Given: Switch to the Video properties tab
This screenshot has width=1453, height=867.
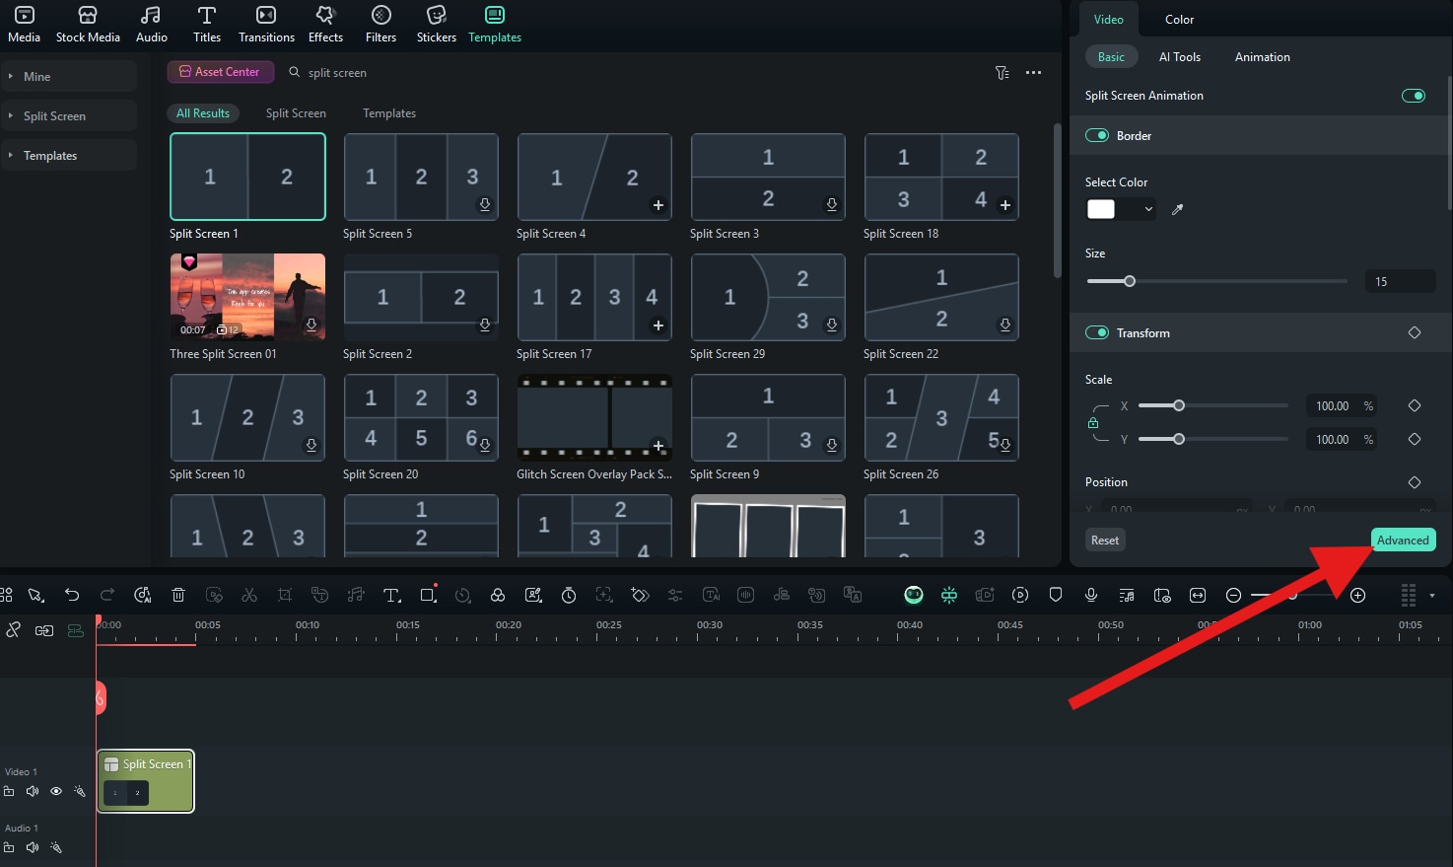Looking at the screenshot, I should click(1108, 19).
